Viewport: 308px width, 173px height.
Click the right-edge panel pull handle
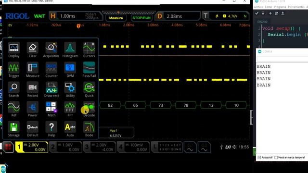point(251,117)
